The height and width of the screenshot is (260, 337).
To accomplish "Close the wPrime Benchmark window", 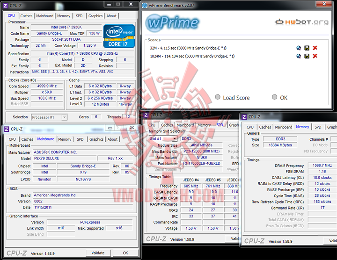I will (324, 4).
